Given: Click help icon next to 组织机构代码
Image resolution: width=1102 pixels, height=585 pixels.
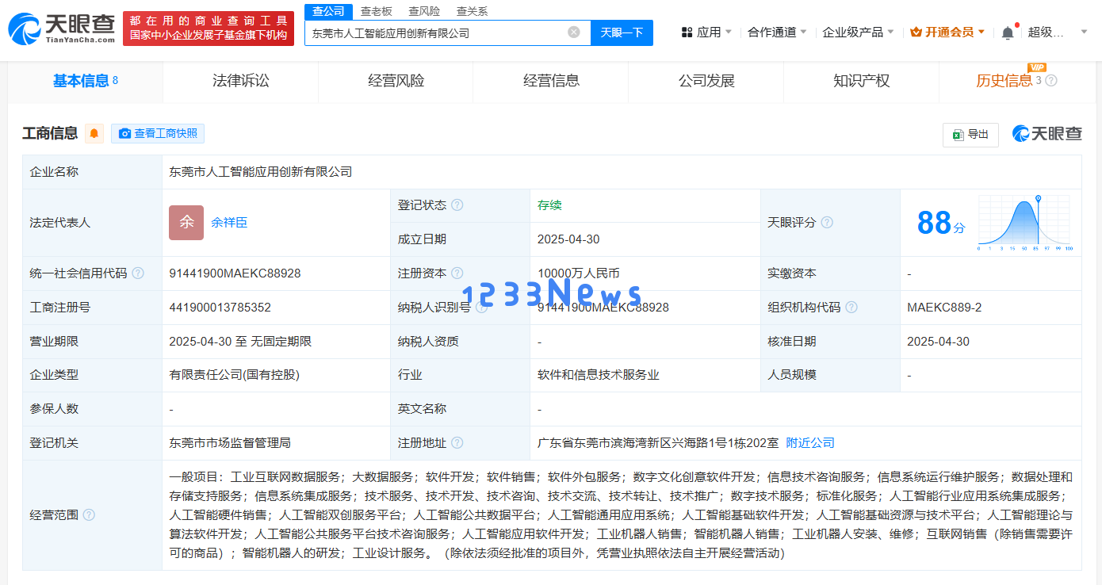Looking at the screenshot, I should tap(851, 308).
